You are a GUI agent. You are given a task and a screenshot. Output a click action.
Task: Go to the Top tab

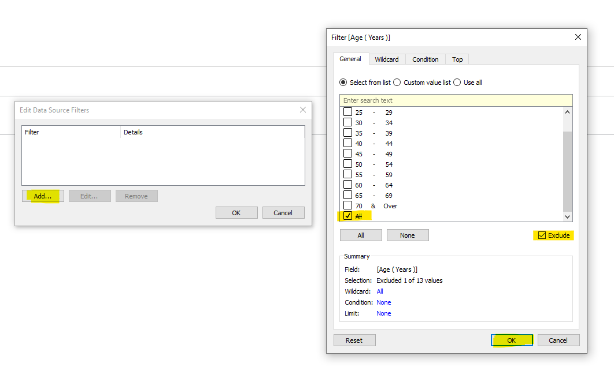point(457,59)
